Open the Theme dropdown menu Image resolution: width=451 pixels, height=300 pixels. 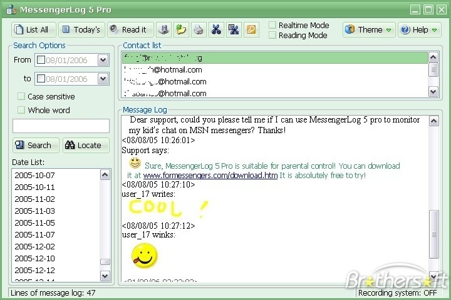point(369,29)
